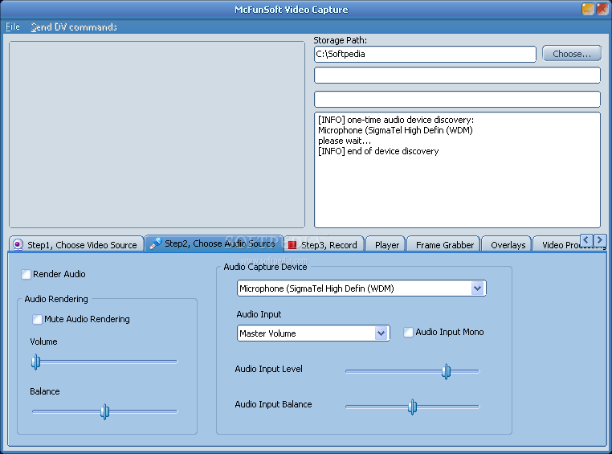This screenshot has width=612, height=454.
Task: Click the log line 'please wait...'
Action: pyautogui.click(x=345, y=141)
